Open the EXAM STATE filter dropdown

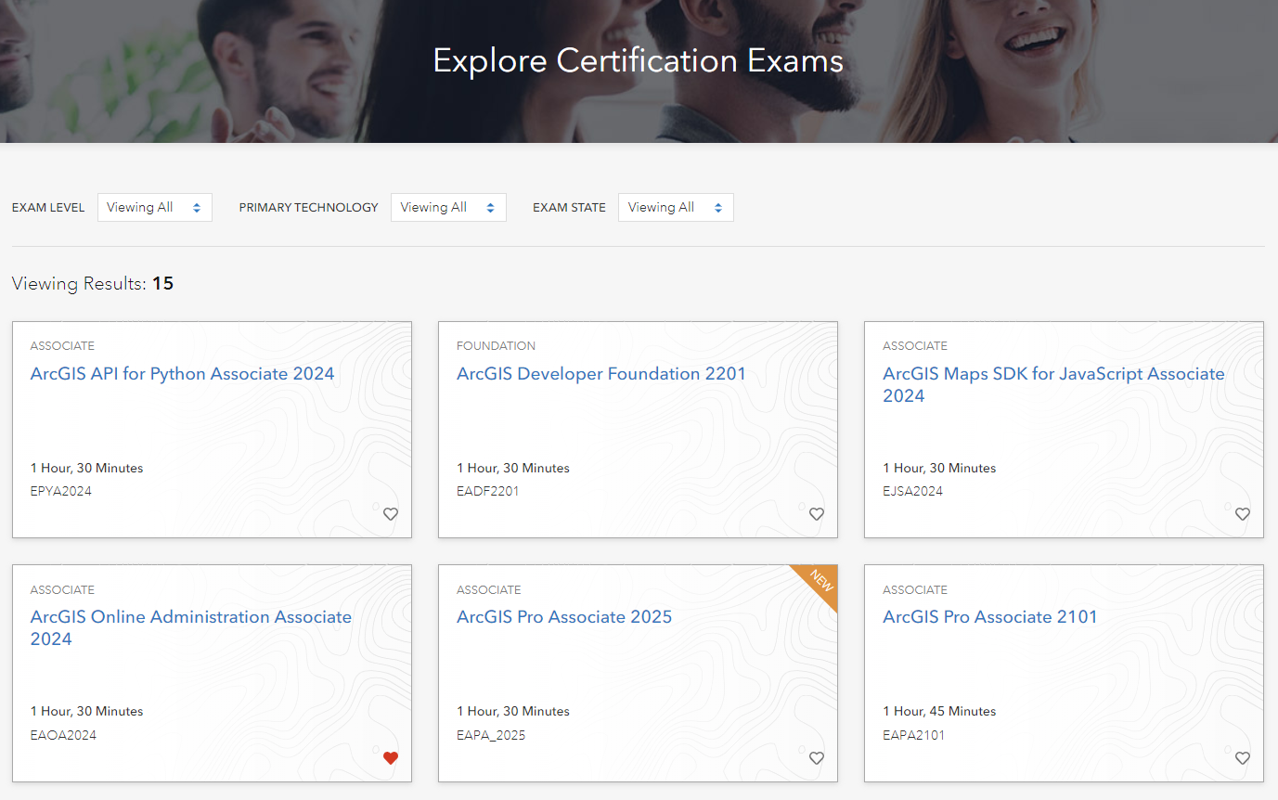click(x=675, y=207)
